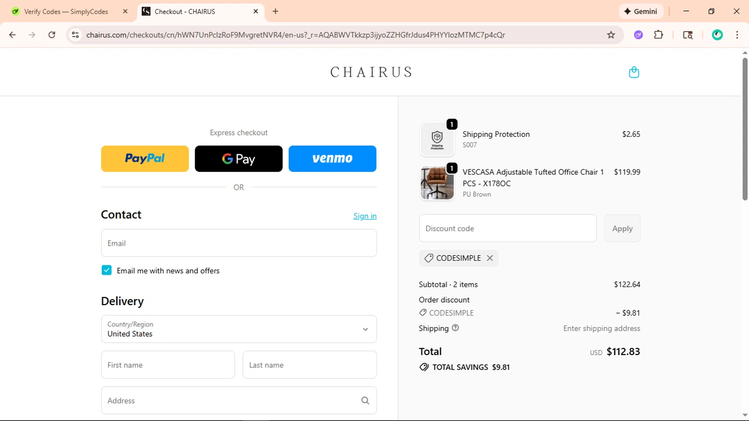Reload the current page
Screen dimensions: 749x421
pyautogui.click(x=52, y=35)
